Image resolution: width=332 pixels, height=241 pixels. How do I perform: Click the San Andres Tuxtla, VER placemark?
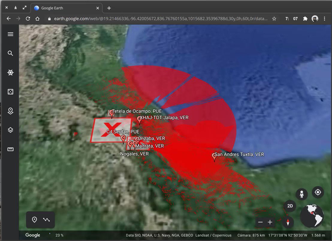pyautogui.click(x=214, y=156)
